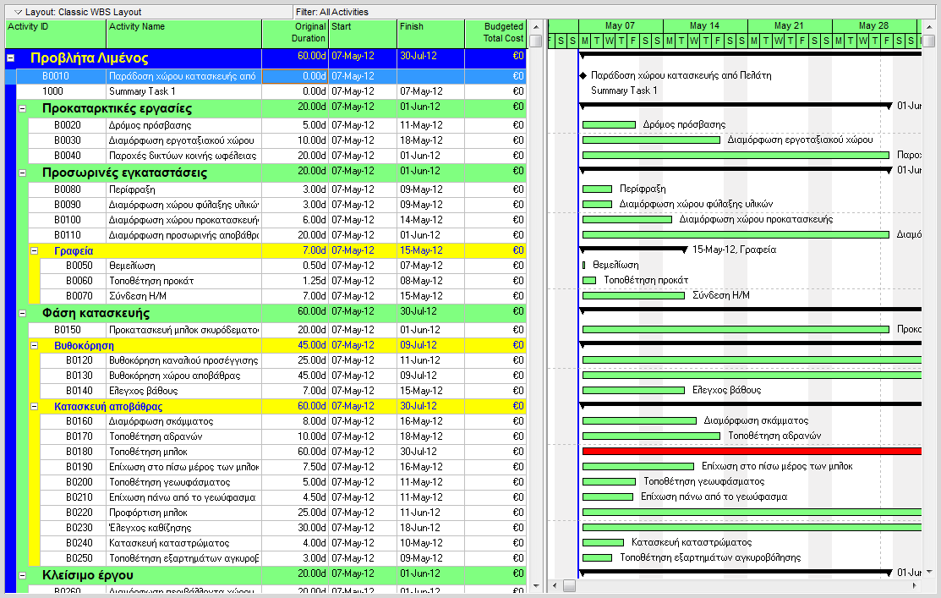
Task: Select activity B0080 Περίφραξη
Action: click(277, 189)
